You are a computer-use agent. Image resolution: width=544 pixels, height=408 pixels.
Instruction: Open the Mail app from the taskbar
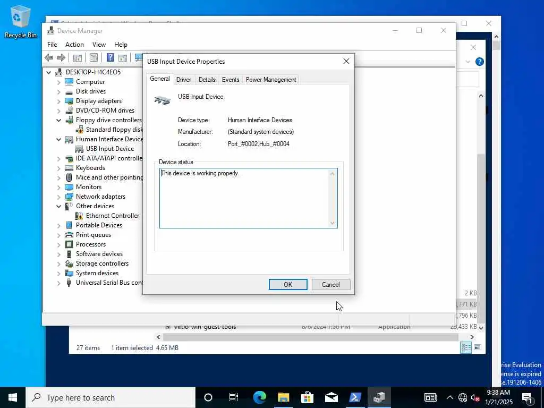331,397
